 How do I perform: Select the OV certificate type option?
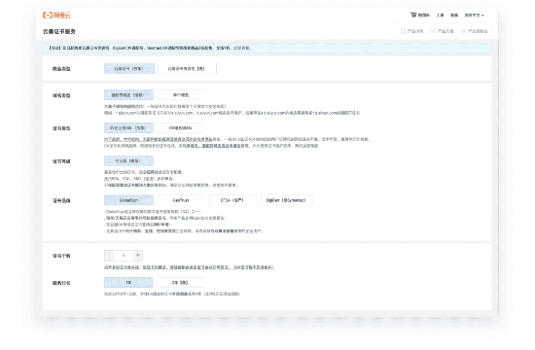click(x=128, y=128)
